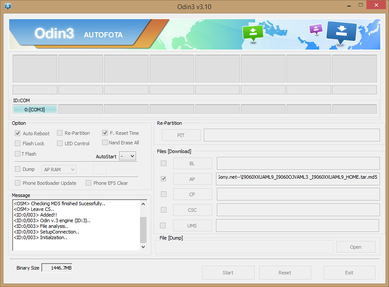Close the Odin3 window
Viewport: 389px width, 287px height.
[x=376, y=5]
